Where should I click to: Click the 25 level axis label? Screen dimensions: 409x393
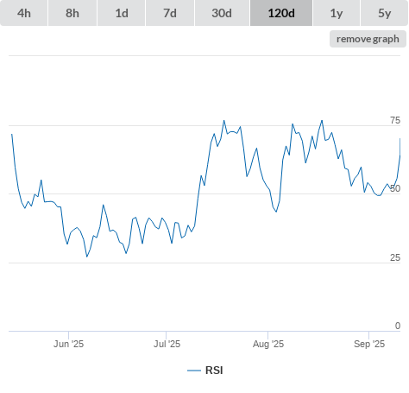(x=395, y=257)
